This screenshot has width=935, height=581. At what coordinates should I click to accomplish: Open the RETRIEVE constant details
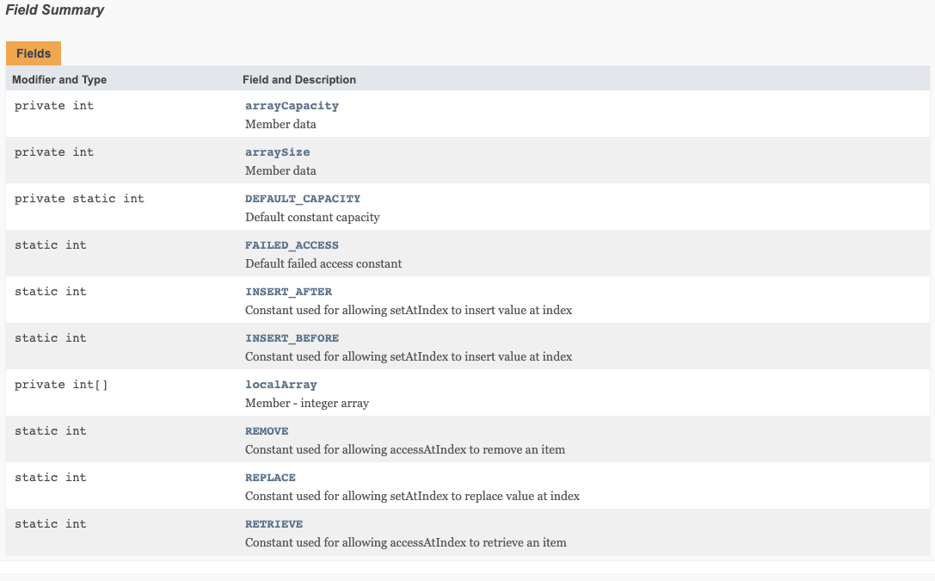(x=274, y=523)
